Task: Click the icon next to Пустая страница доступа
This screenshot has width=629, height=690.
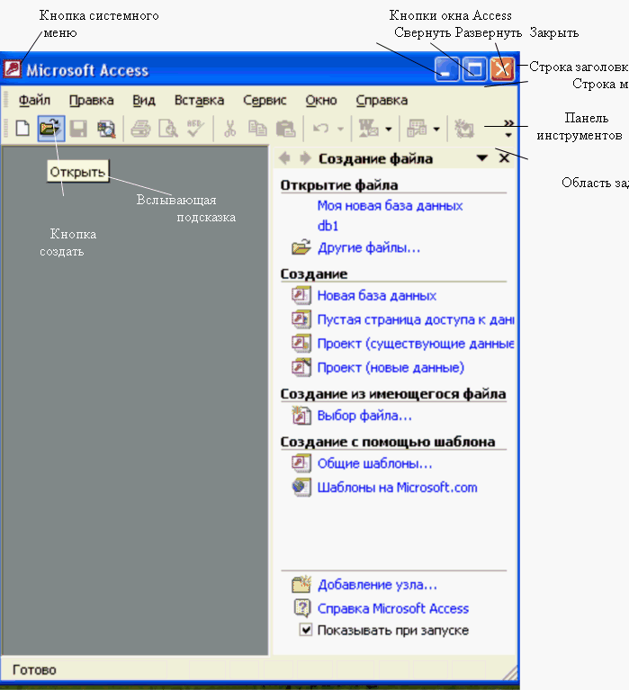Action: [x=301, y=319]
